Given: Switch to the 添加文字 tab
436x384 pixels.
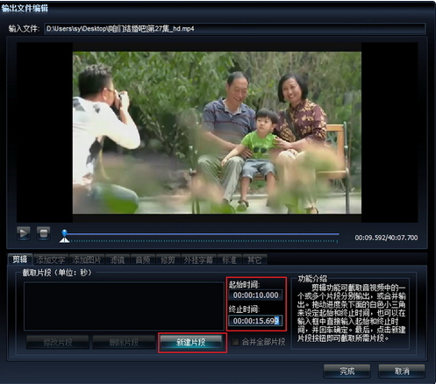Looking at the screenshot, I should (50, 260).
